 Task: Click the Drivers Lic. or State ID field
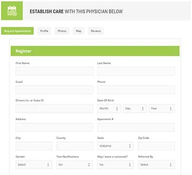54,109
